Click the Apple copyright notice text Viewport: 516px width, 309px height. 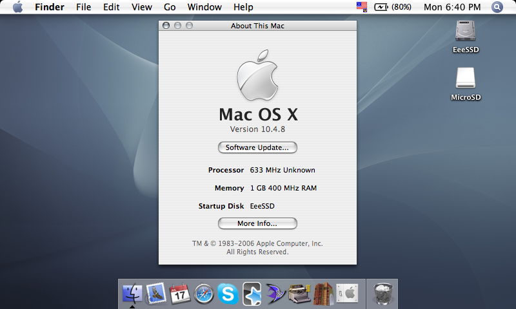pyautogui.click(x=257, y=248)
